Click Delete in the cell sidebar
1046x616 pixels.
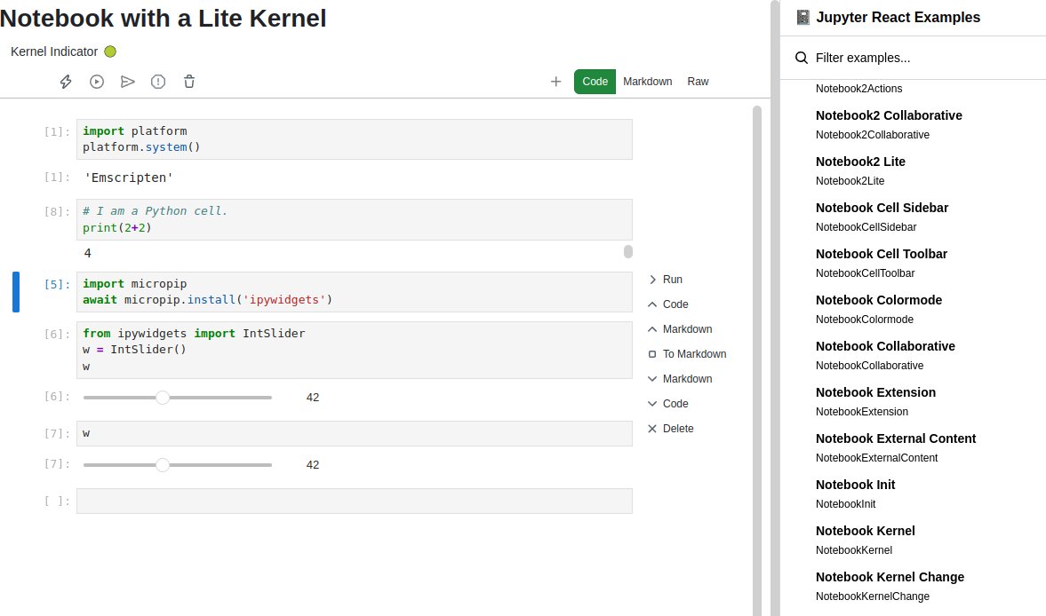click(x=671, y=429)
